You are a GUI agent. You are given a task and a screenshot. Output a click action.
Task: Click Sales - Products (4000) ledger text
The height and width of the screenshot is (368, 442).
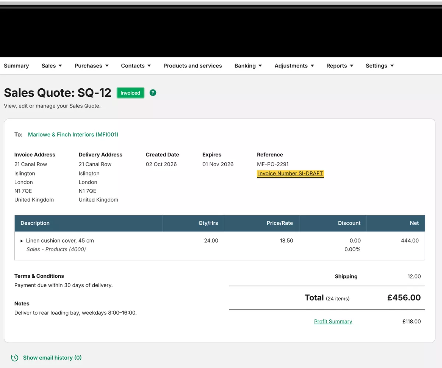[x=56, y=250]
